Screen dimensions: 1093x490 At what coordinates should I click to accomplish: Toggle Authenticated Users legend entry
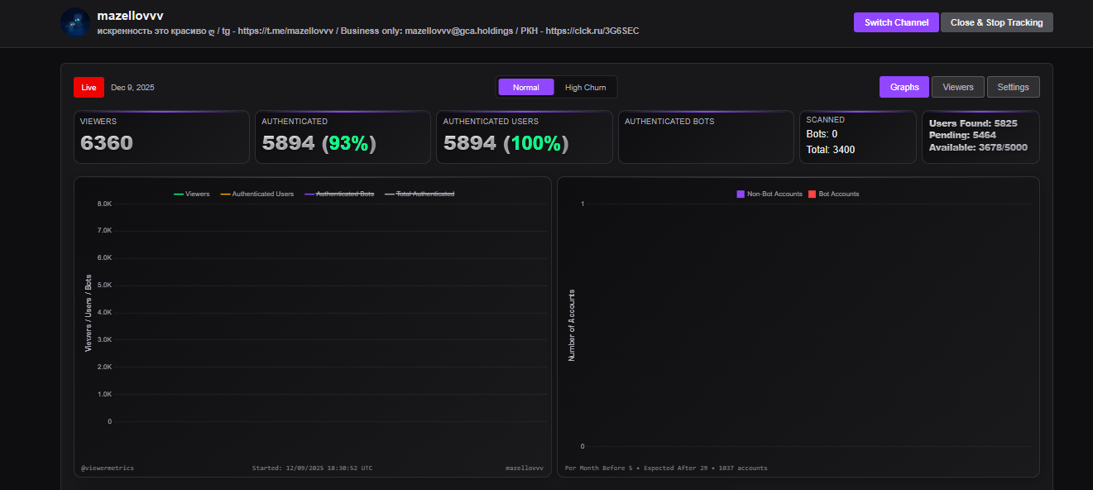pos(256,194)
